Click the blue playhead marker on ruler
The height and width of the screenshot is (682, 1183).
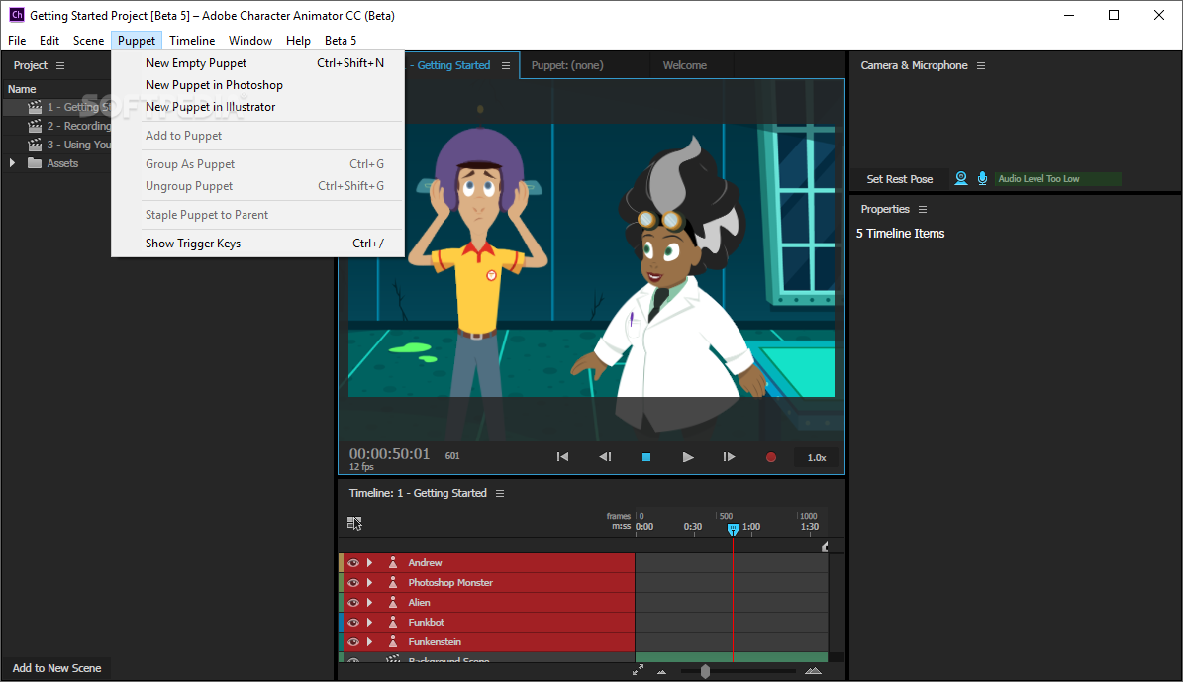[733, 530]
